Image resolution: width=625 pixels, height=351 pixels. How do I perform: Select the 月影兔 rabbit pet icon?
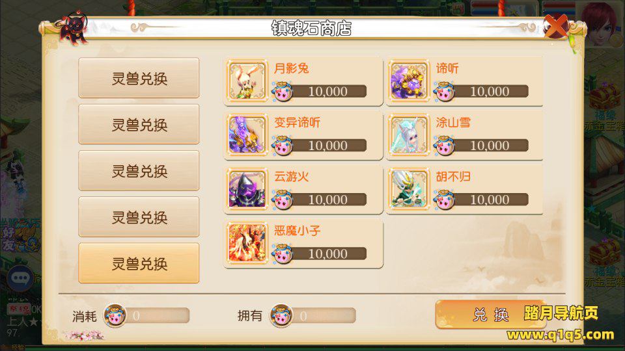(x=247, y=81)
